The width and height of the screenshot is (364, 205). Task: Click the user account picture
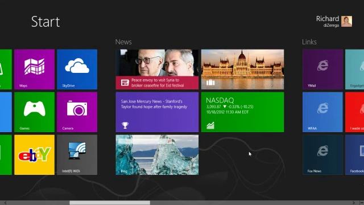[x=346, y=22]
